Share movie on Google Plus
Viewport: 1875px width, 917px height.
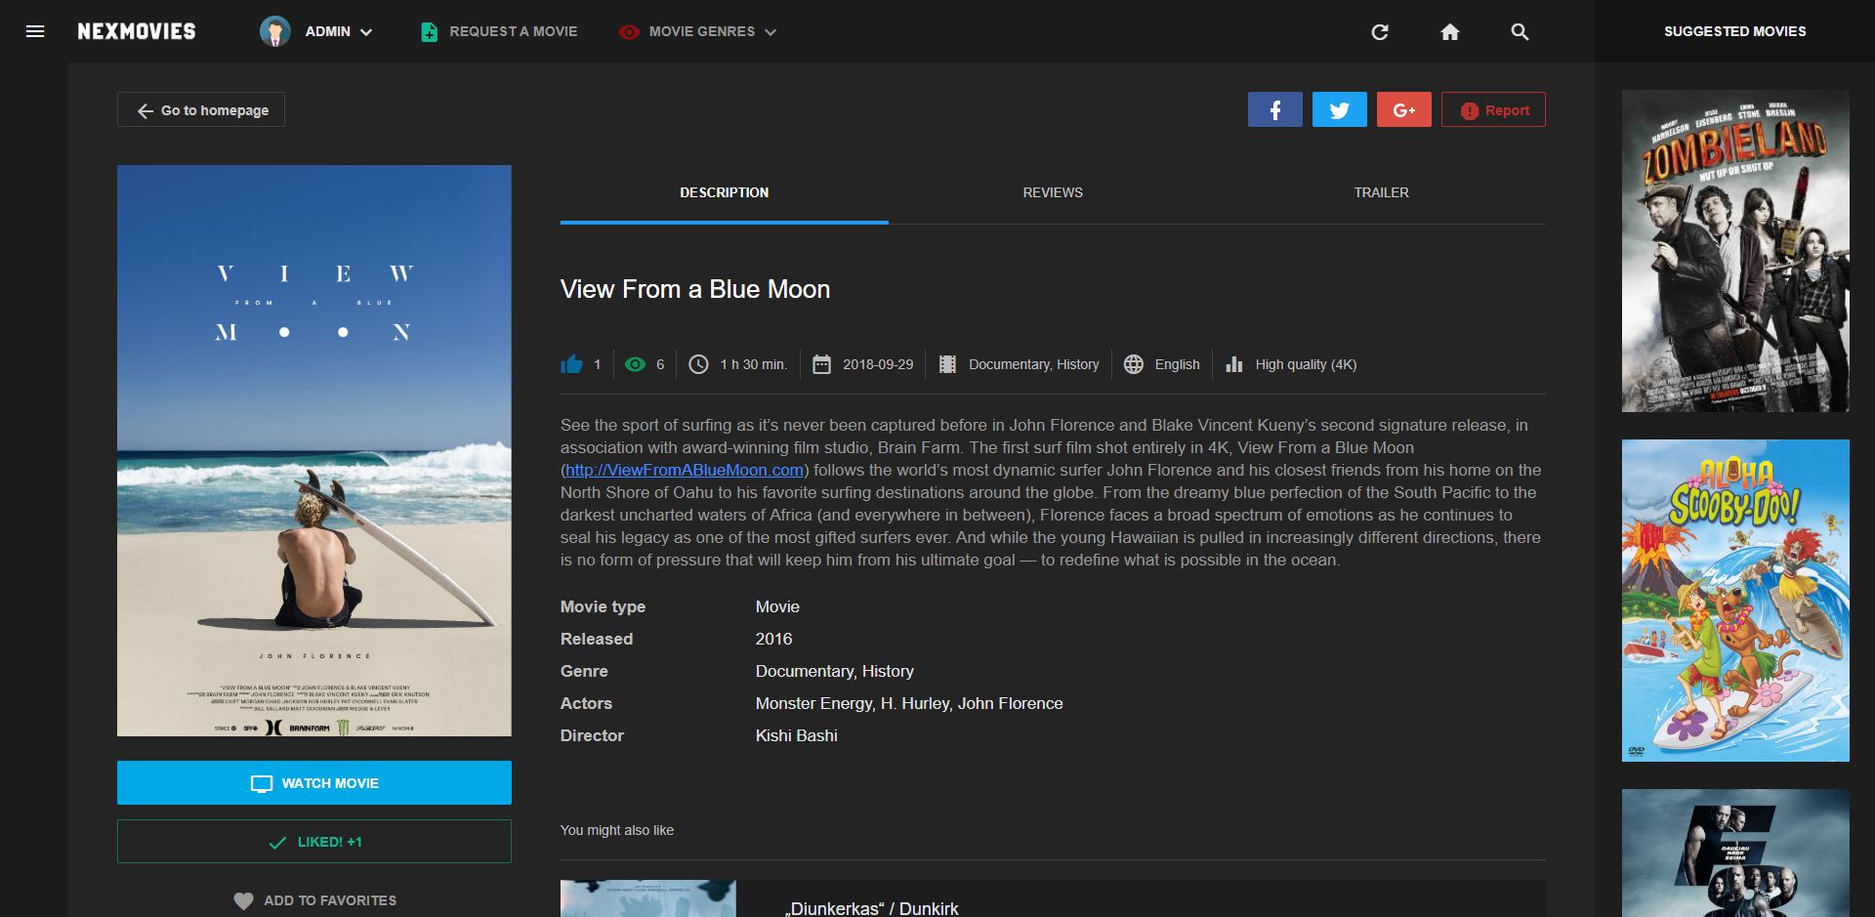(1403, 109)
